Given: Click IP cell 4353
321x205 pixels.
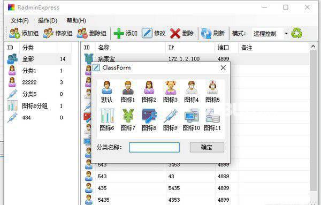Looking at the screenshot, I should (174, 200).
